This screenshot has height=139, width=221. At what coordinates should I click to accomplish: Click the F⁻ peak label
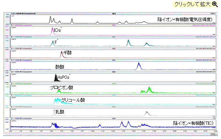click(x=56, y=42)
